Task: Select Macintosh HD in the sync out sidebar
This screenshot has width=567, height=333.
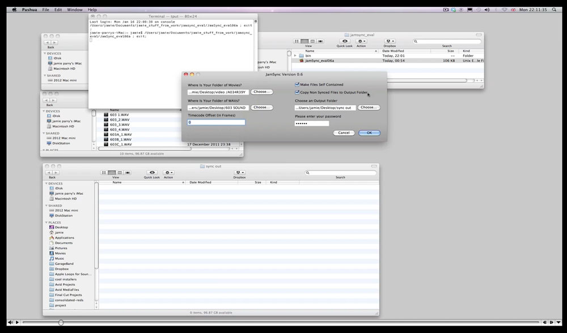Action: 65,199
